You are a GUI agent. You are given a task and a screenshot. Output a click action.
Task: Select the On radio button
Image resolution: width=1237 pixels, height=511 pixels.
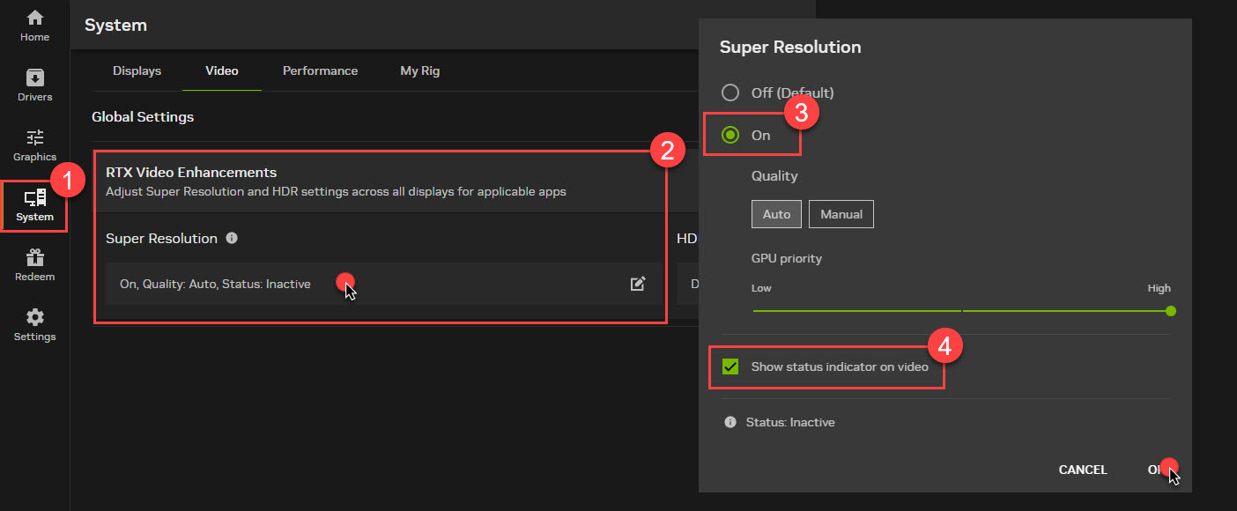tap(730, 135)
